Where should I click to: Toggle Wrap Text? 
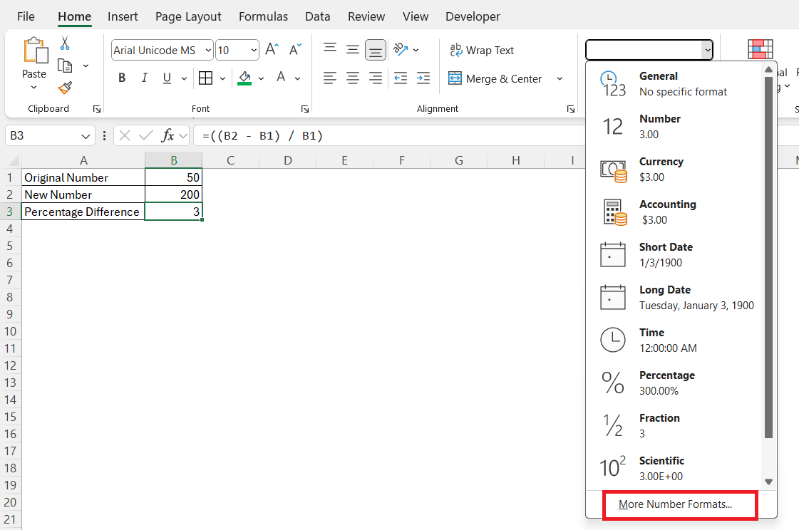[482, 51]
